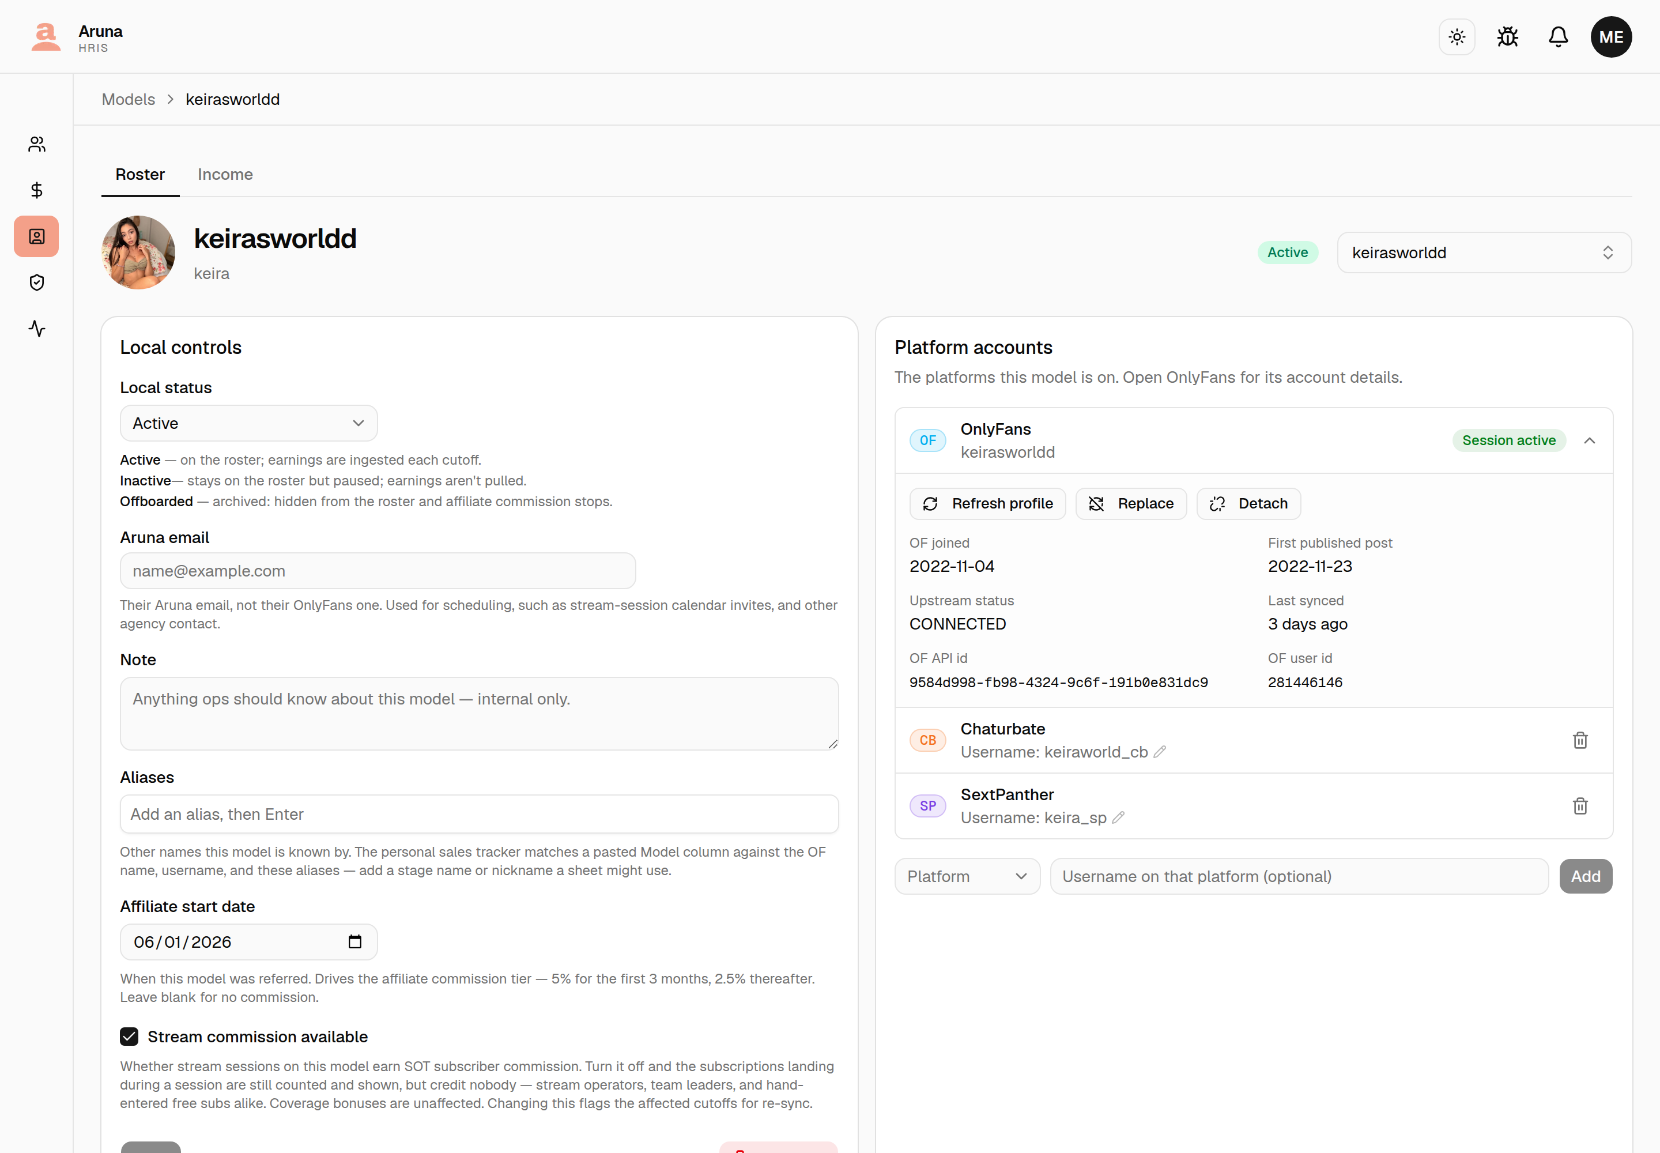Image resolution: width=1660 pixels, height=1153 pixels.
Task: Uncheck Stream commission available
Action: 129,1037
